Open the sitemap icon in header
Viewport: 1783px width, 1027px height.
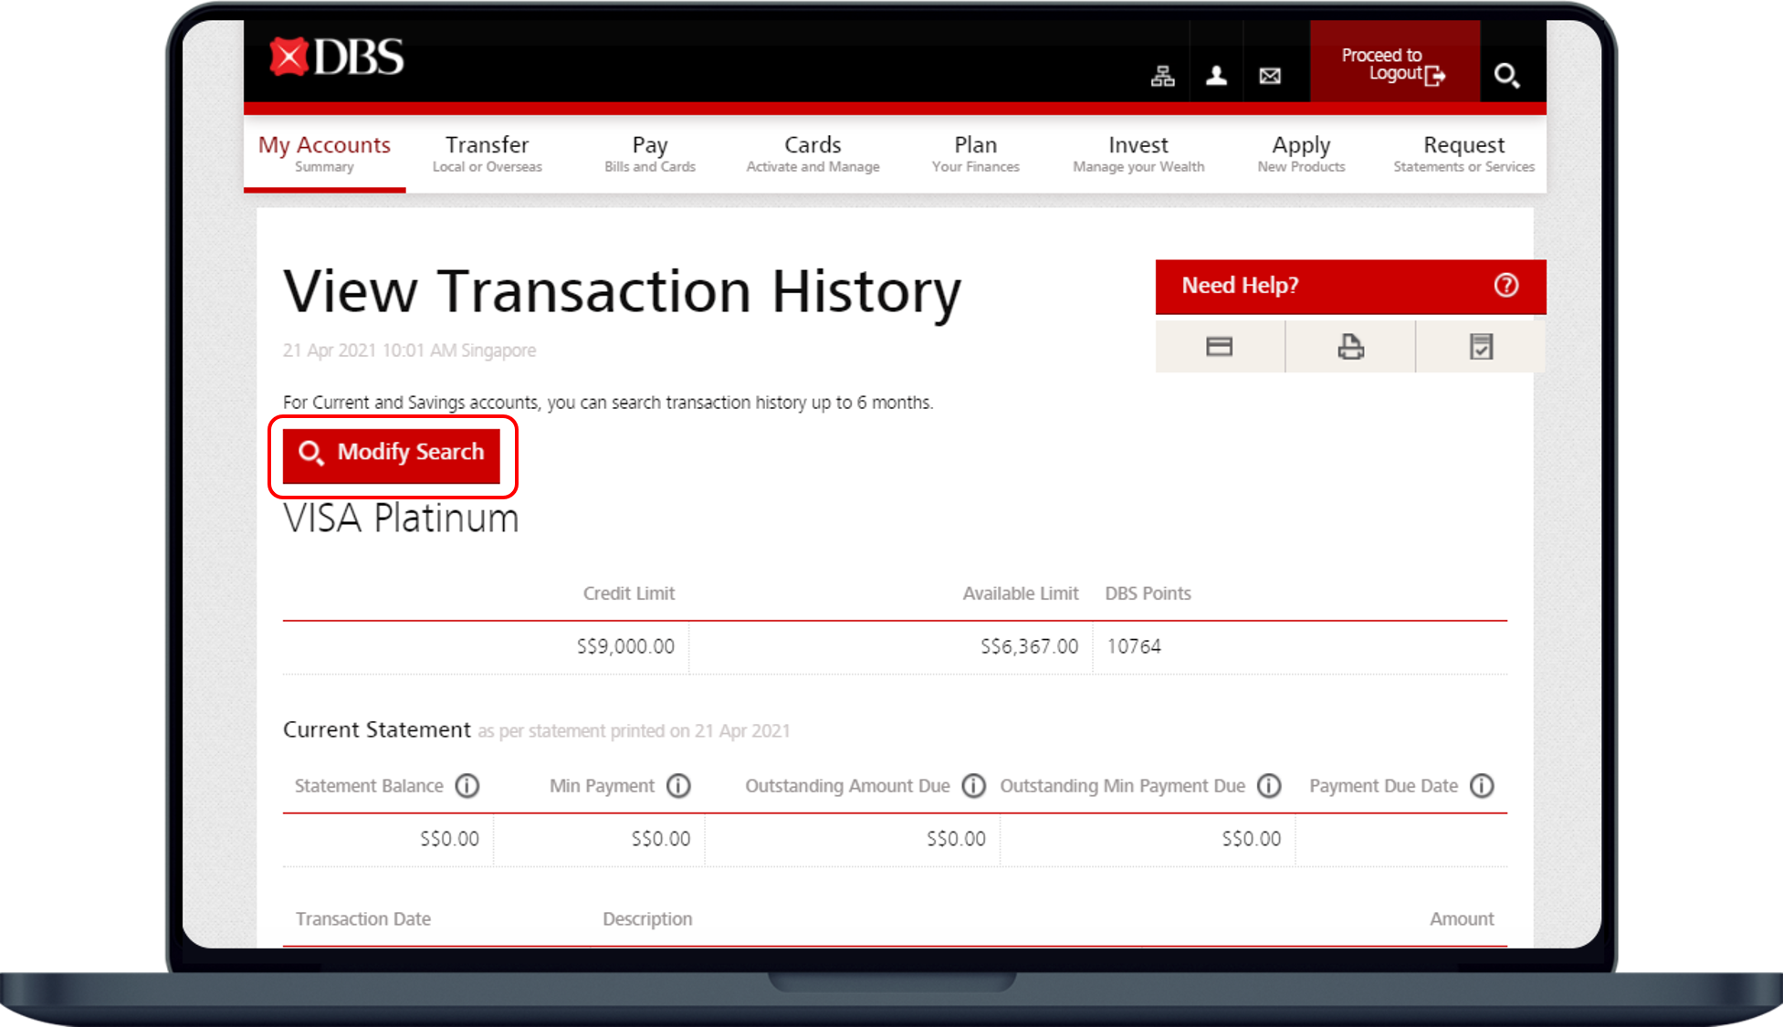[x=1162, y=76]
